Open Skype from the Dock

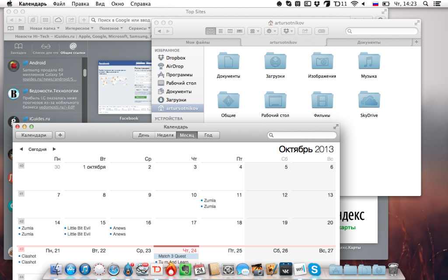[313, 269]
